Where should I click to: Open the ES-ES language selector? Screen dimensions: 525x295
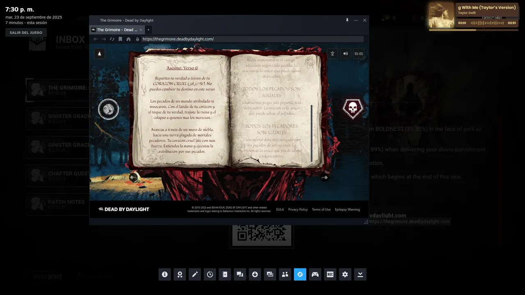[x=359, y=54]
